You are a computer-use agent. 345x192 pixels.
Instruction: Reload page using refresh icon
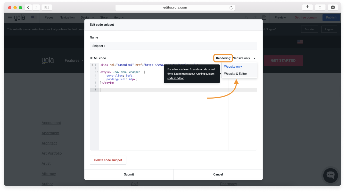coord(231,8)
